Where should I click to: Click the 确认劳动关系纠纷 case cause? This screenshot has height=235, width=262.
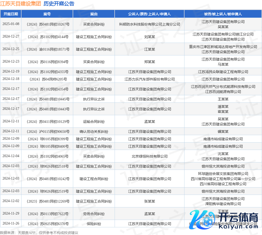(94, 132)
